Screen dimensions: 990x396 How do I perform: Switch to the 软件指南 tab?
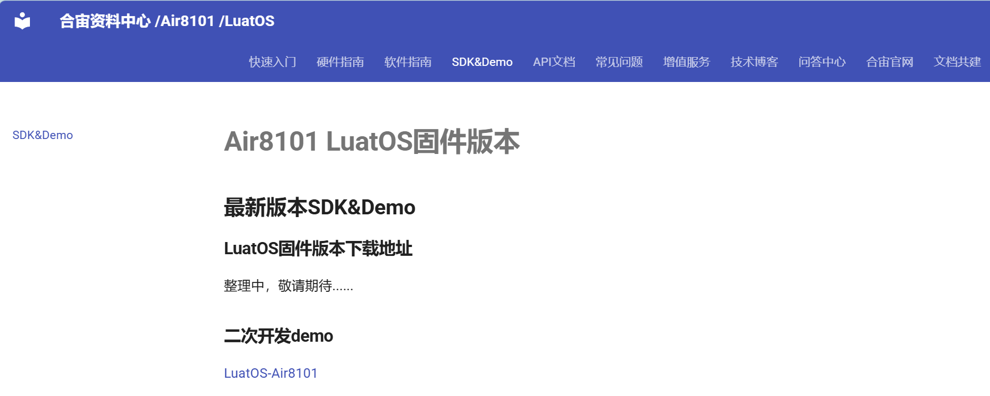click(408, 62)
